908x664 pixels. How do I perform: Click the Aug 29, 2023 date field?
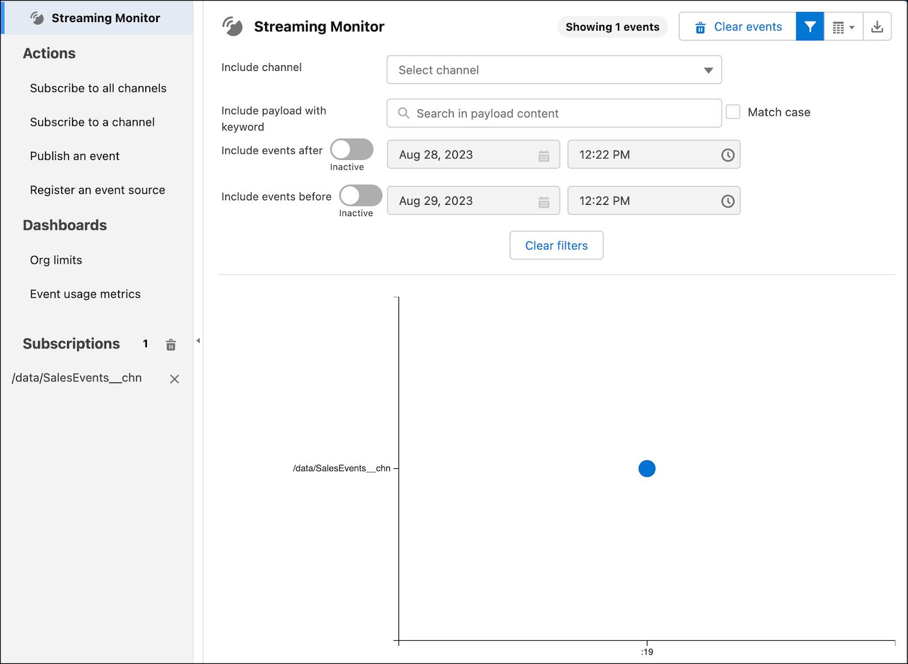(x=473, y=200)
